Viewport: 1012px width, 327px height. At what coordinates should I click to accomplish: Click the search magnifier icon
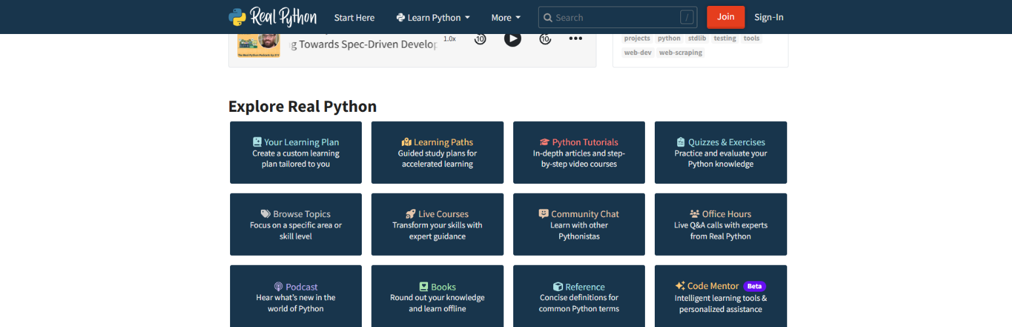[x=548, y=18]
